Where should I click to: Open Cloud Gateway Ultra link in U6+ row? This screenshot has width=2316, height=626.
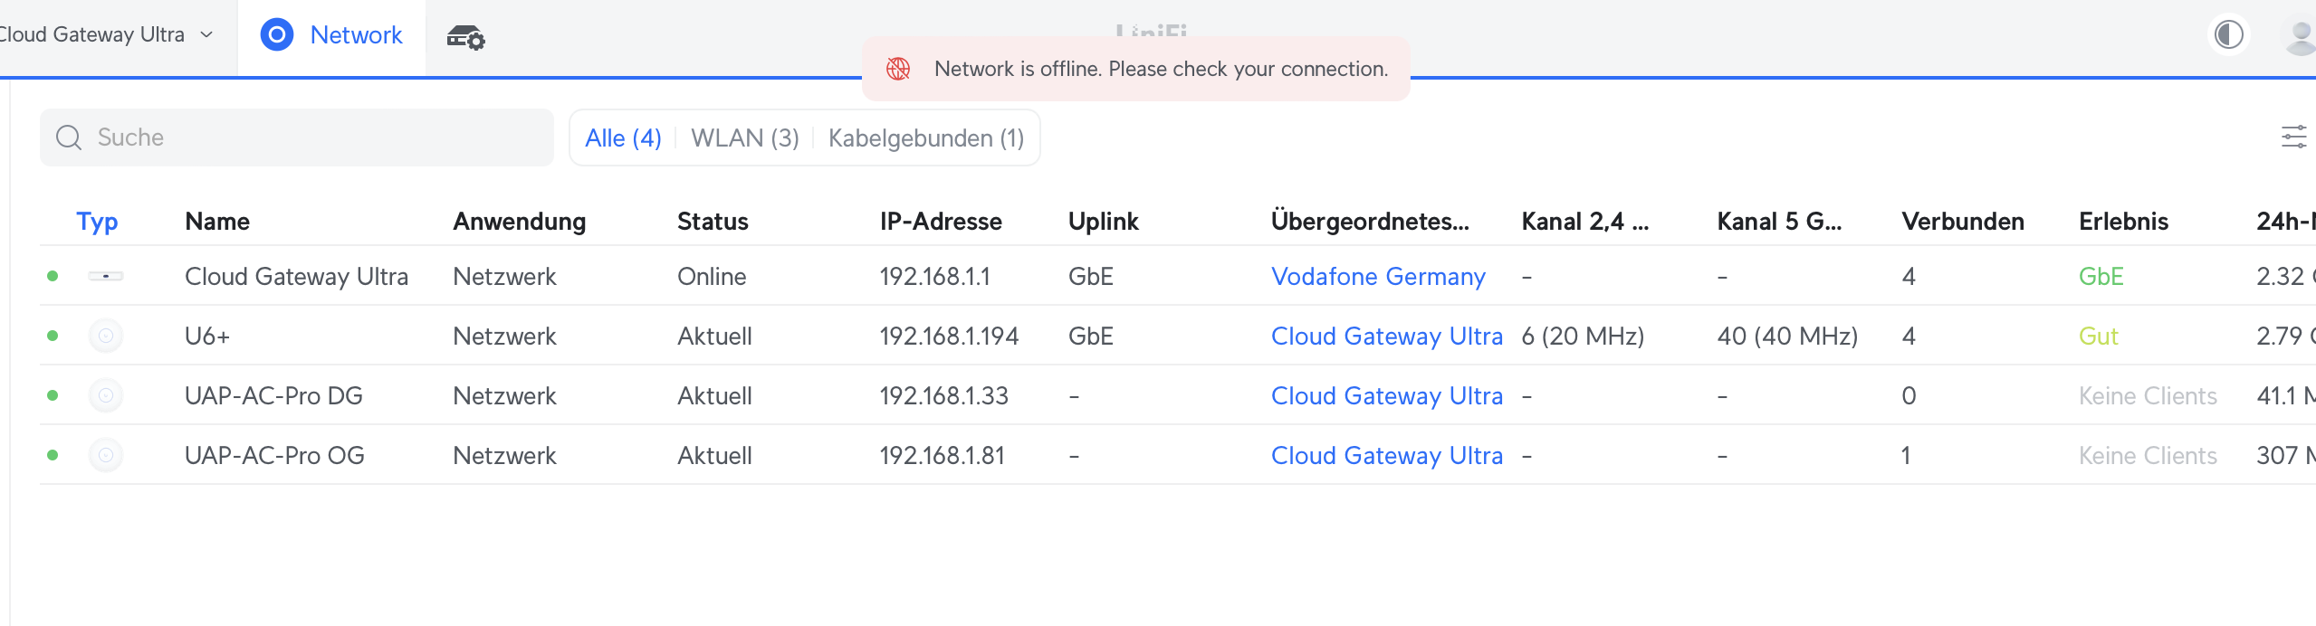coord(1386,336)
